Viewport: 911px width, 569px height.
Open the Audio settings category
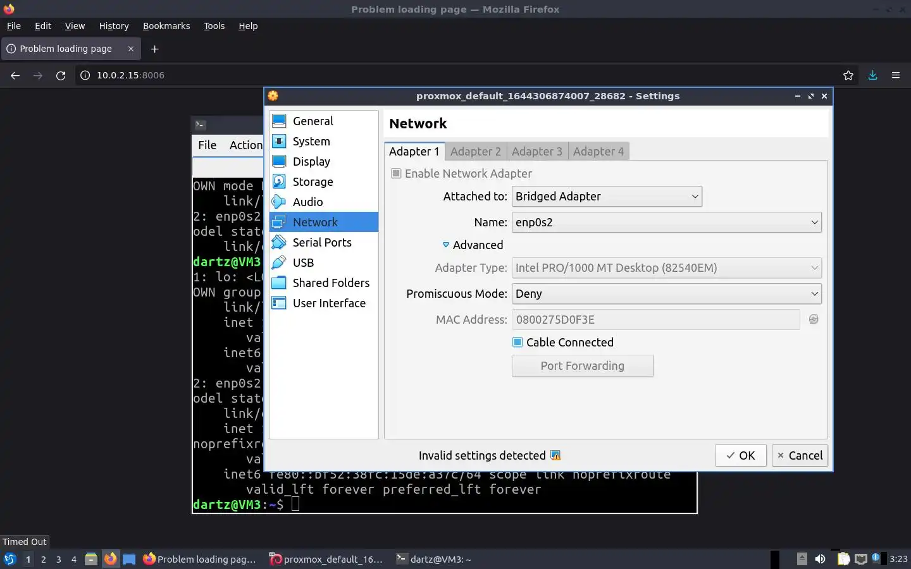click(323, 202)
